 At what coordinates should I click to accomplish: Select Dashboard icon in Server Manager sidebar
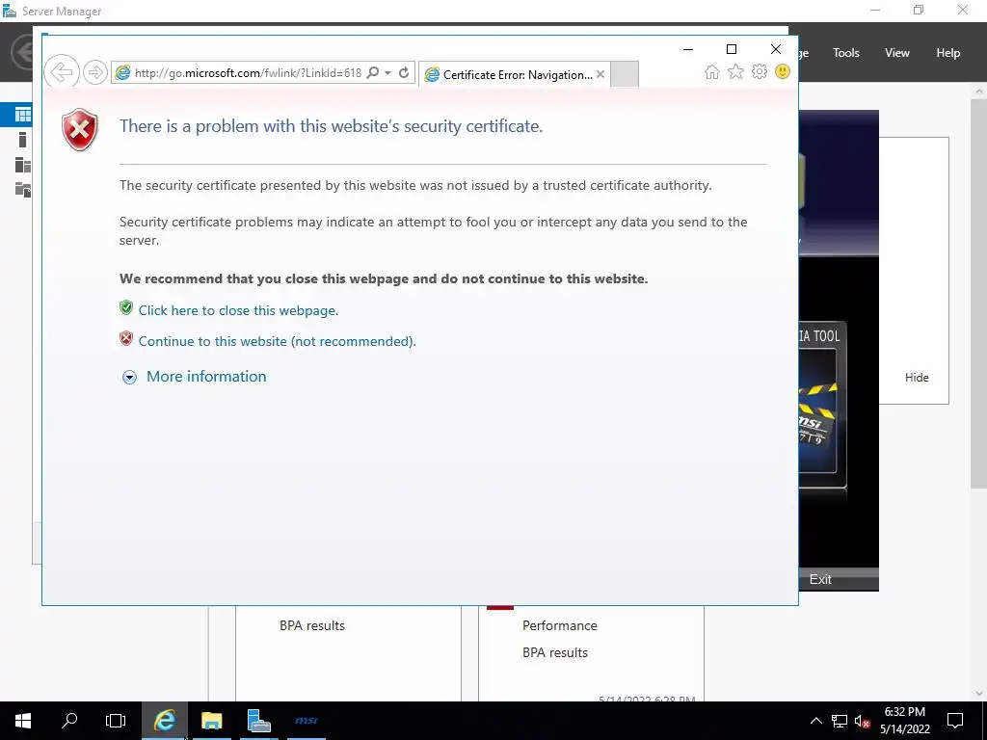23,115
